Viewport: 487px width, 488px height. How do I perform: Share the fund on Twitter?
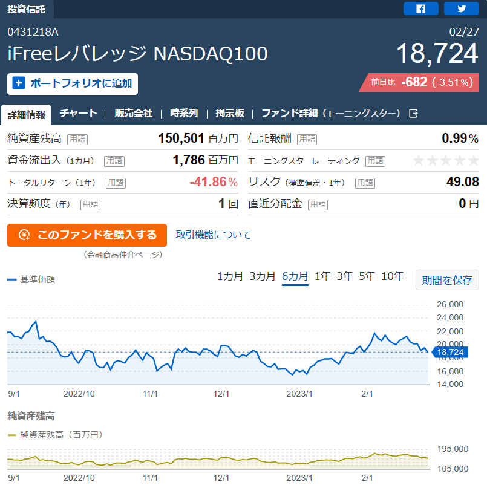[x=461, y=8]
